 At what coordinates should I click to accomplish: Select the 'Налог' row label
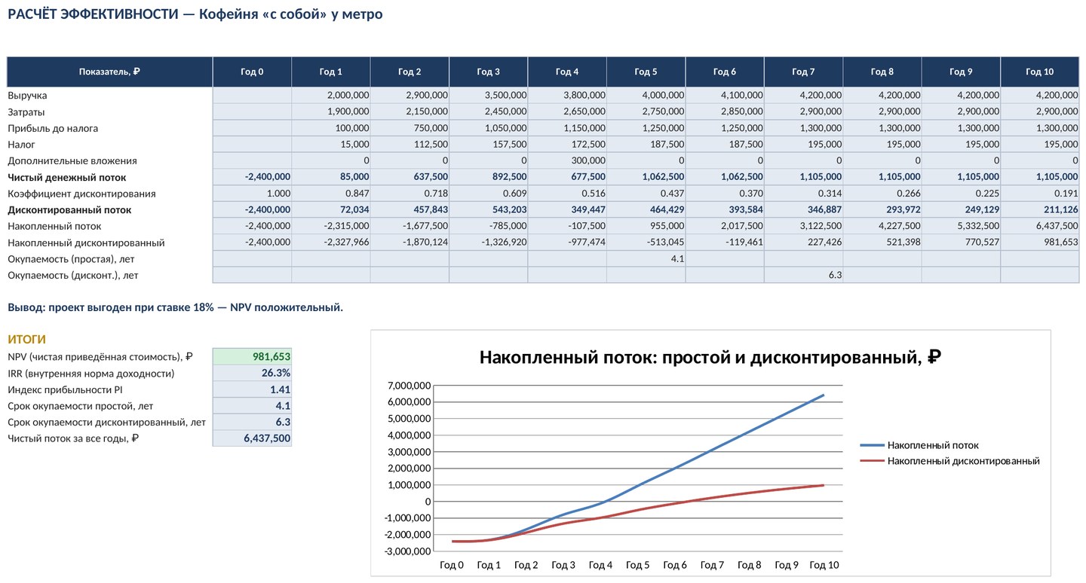coord(21,145)
